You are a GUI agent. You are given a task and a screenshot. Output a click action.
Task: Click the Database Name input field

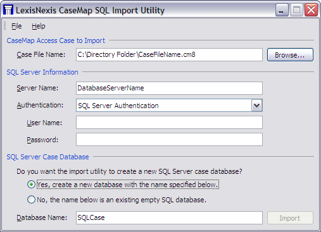pyautogui.click(x=169, y=218)
